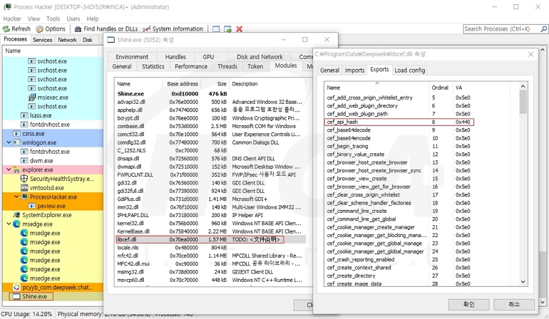The width and height of the screenshot is (549, 319).
Task: Select the csrss.exe process icon
Action: coord(16,134)
